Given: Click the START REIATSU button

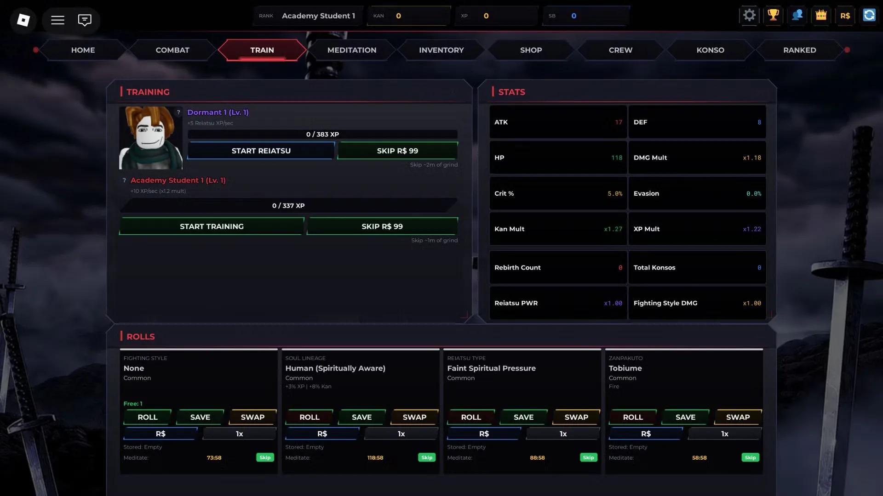Looking at the screenshot, I should [x=261, y=151].
